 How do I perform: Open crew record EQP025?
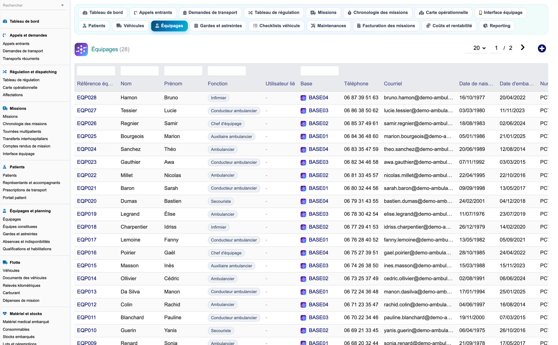pos(87,136)
